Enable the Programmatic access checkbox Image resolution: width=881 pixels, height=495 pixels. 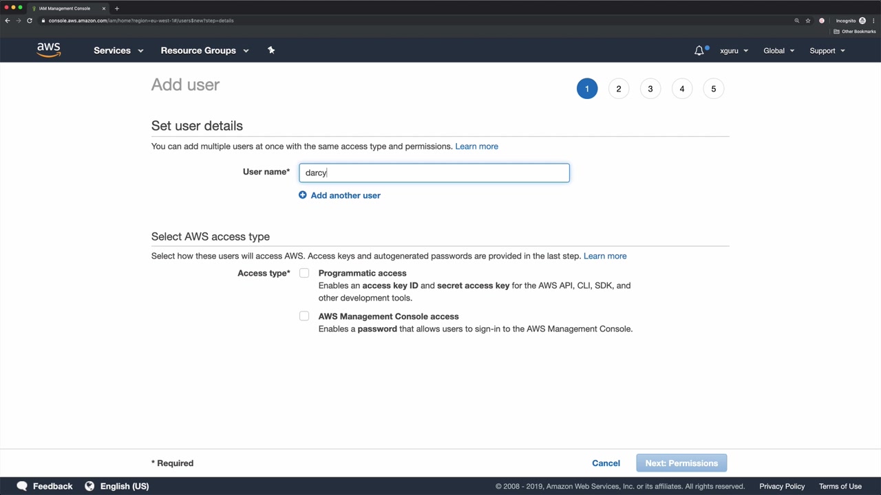click(304, 273)
